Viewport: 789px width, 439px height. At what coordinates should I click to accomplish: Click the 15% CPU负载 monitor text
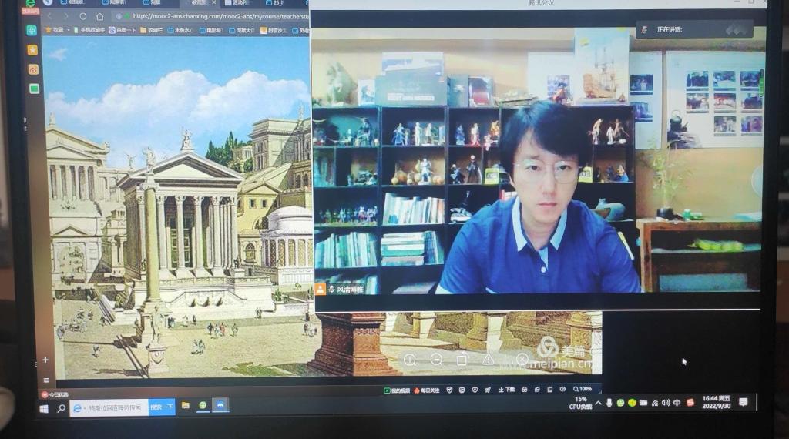580,403
